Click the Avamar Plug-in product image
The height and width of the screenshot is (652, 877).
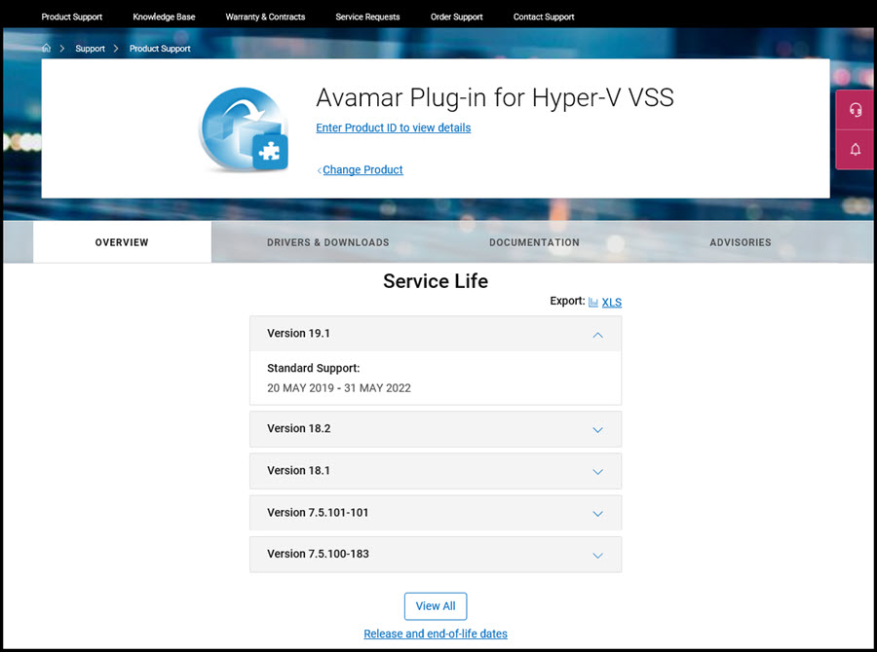[244, 128]
